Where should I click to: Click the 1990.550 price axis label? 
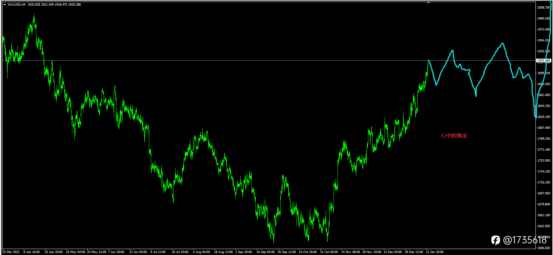[x=544, y=19]
